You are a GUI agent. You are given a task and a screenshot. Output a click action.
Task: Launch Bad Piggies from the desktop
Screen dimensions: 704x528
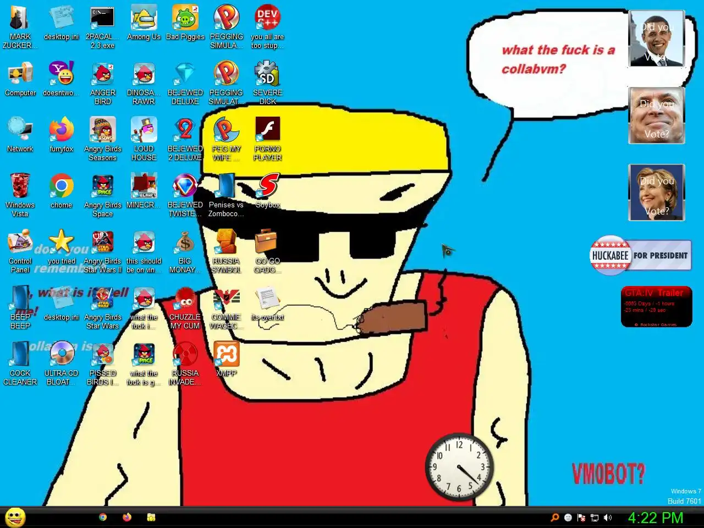tap(185, 23)
